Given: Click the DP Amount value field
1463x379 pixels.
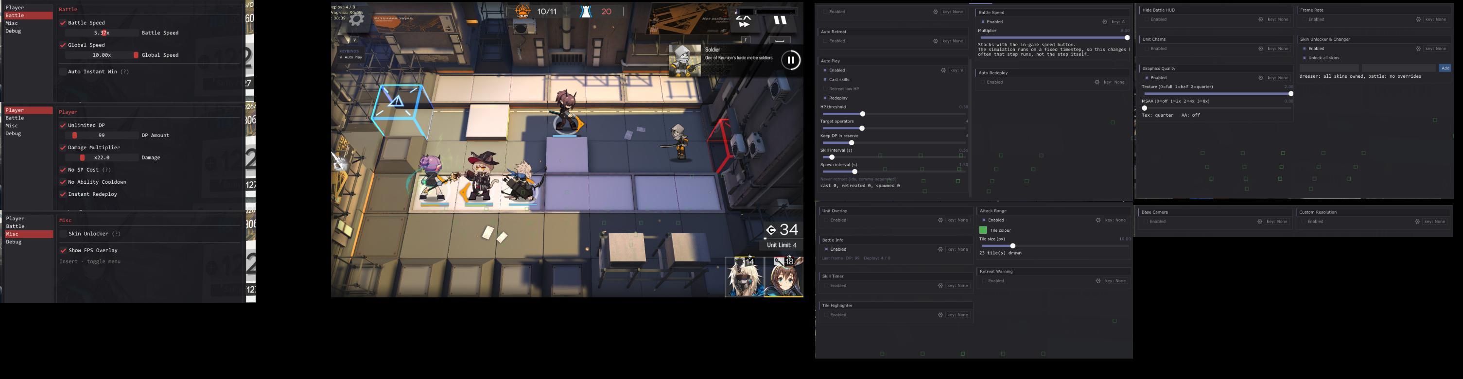Looking at the screenshot, I should [x=102, y=136].
